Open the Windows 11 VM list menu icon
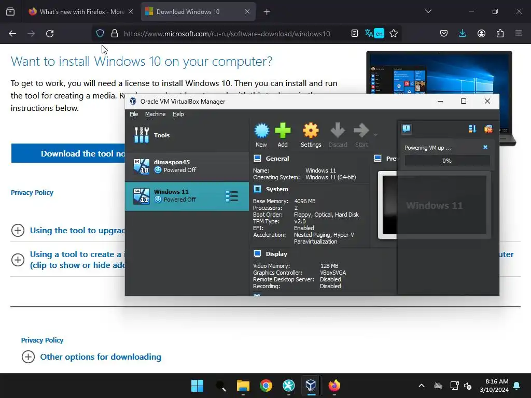 coord(232,196)
